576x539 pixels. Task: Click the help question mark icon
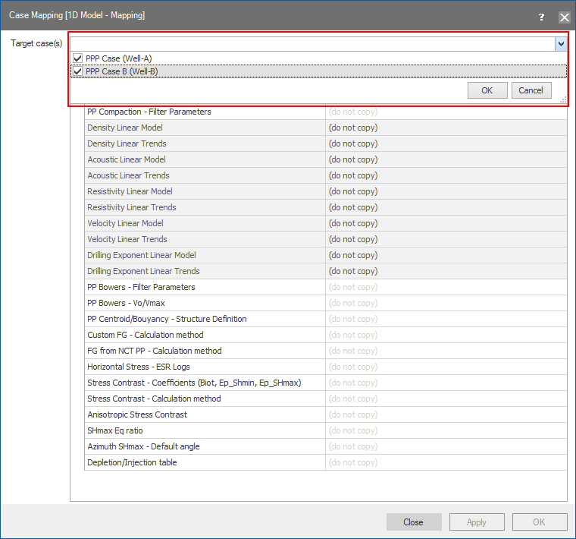tap(541, 17)
